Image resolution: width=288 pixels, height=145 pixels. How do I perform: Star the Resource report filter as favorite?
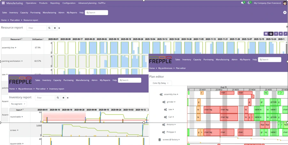55,28
